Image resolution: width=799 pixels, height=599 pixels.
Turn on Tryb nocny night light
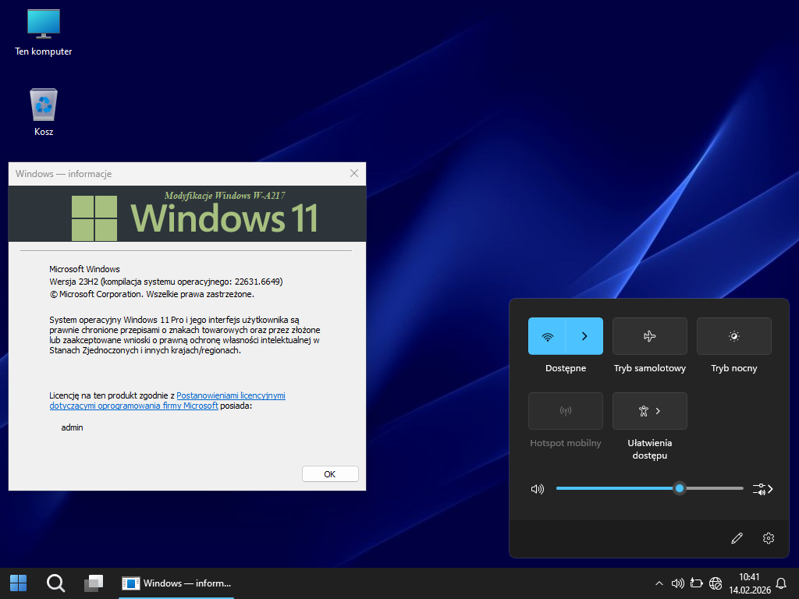point(733,336)
